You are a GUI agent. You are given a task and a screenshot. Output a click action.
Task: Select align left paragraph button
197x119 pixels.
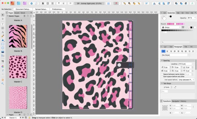pos(163,51)
